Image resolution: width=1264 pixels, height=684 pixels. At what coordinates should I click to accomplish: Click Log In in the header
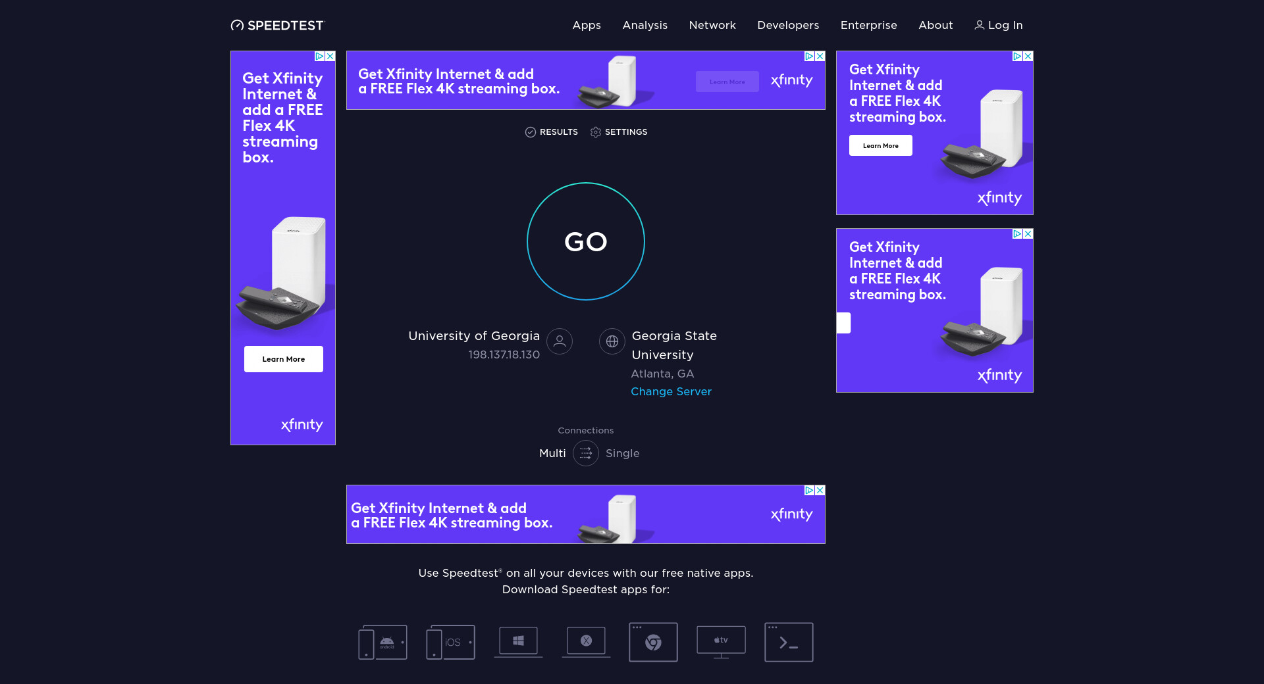pyautogui.click(x=999, y=25)
